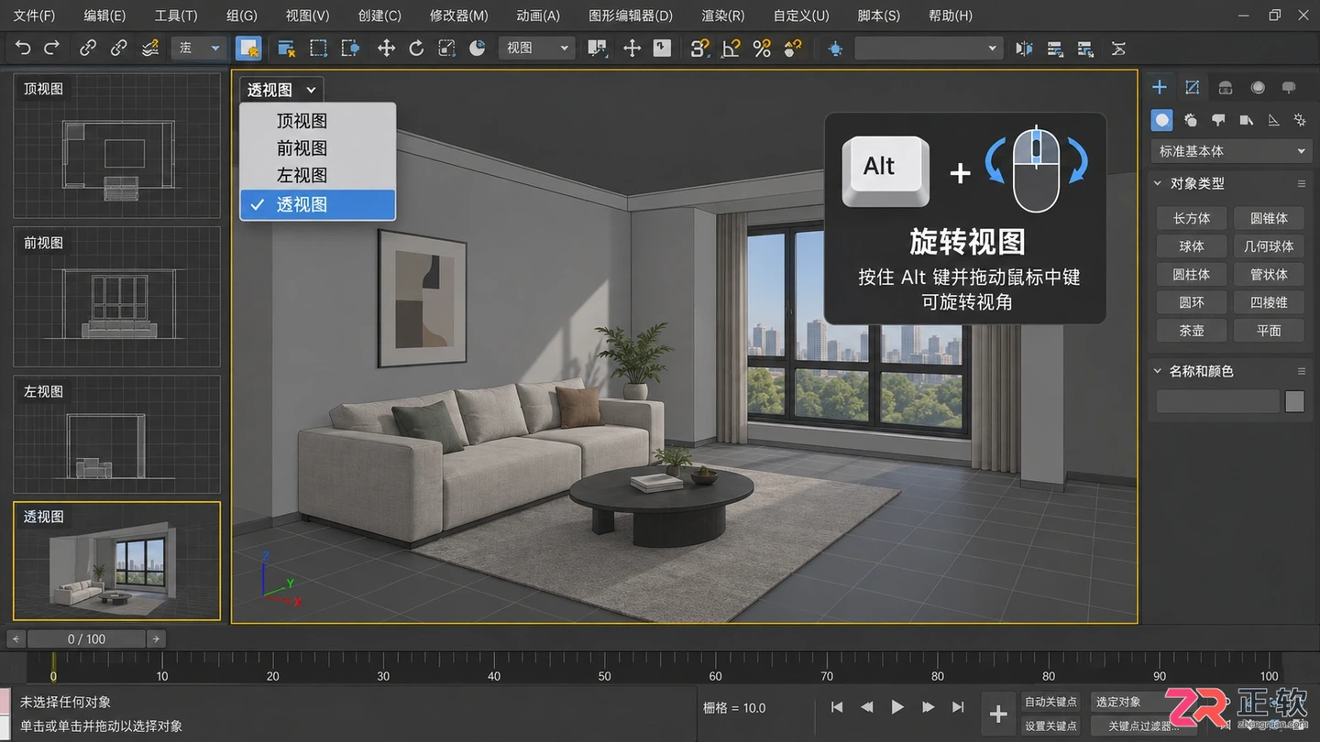Open the object color swatch

pyautogui.click(x=1294, y=401)
